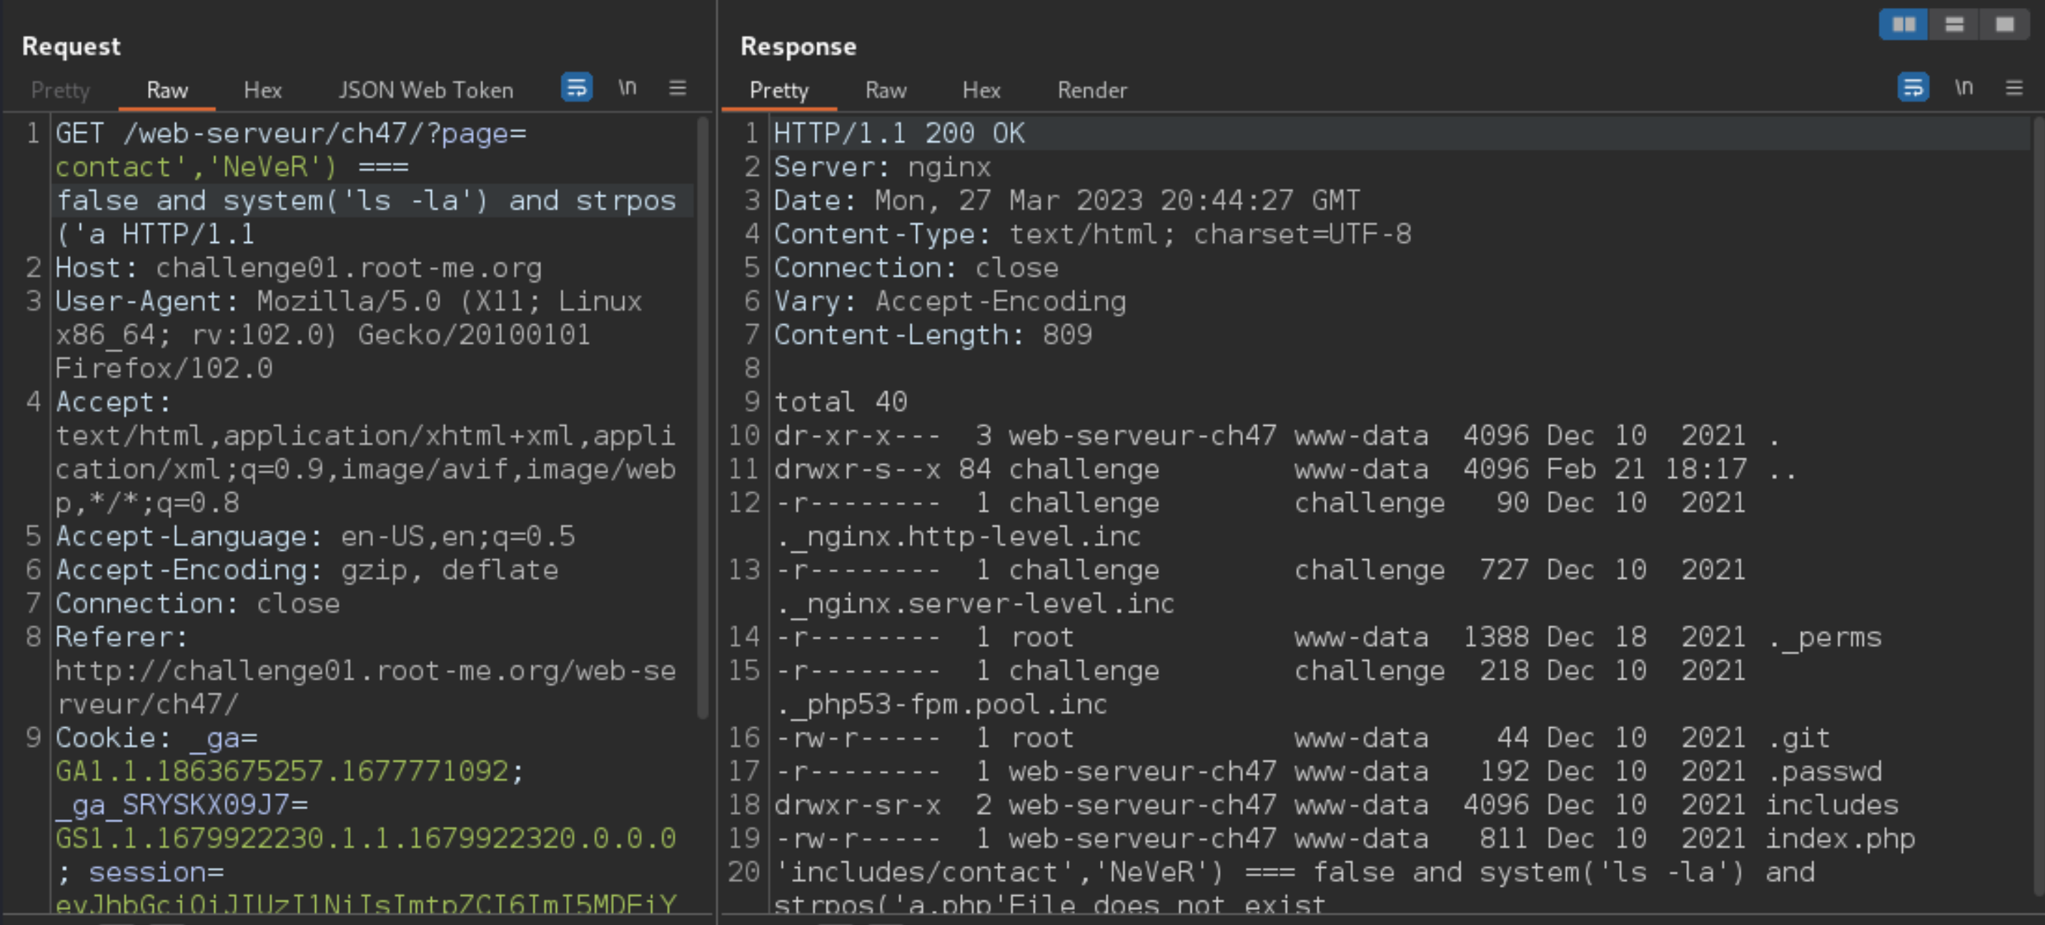Click the 'Accept-Encoding: gzip, deflate' header
The image size is (2045, 925).
click(x=307, y=571)
